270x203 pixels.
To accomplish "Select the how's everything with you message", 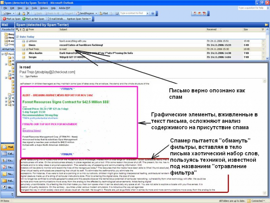I will [x=140, y=41].
